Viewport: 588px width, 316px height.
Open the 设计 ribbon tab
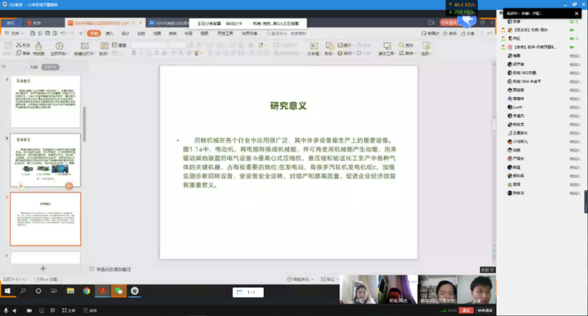pos(125,34)
